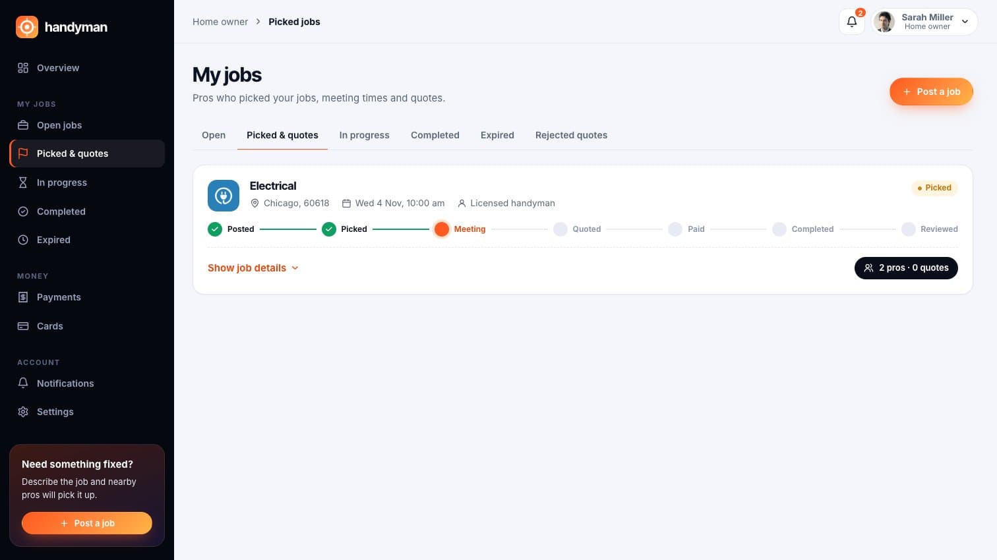The image size is (997, 560).
Task: Click Sarah Miller's profile avatar
Action: (x=884, y=22)
